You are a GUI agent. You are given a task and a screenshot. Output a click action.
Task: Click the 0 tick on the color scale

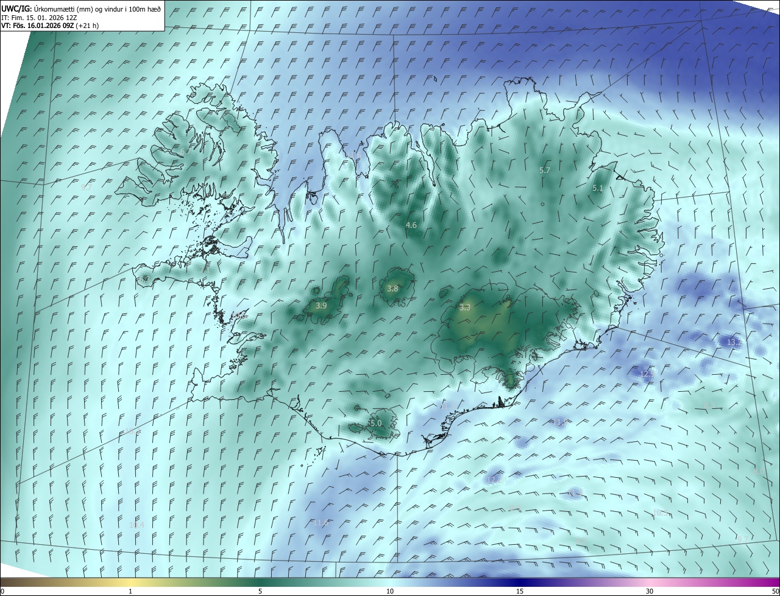[x=2, y=591]
